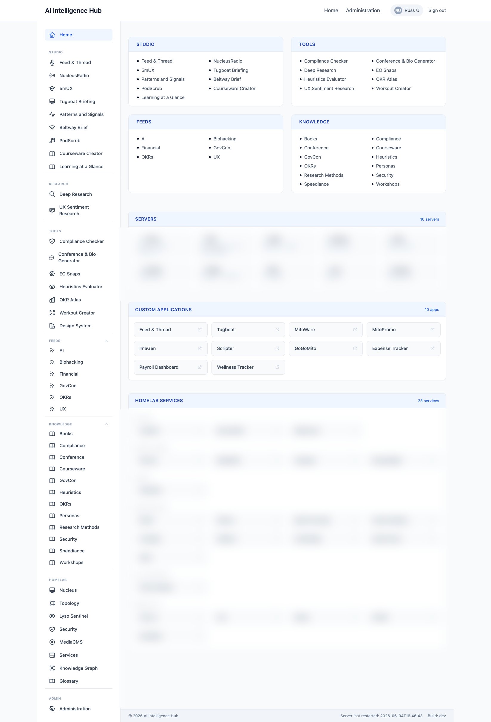The width and height of the screenshot is (491, 722).
Task: Select Learning at a Glance in sidebar
Action: pos(79,167)
